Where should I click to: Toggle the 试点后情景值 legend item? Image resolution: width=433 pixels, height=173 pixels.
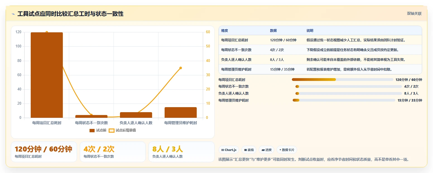[122, 130]
